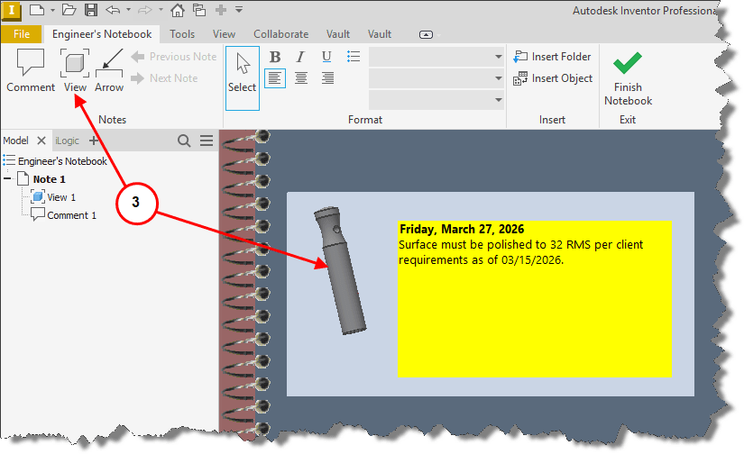Click the View note tool
Screen dimensions: 744x454
pyautogui.click(x=75, y=70)
